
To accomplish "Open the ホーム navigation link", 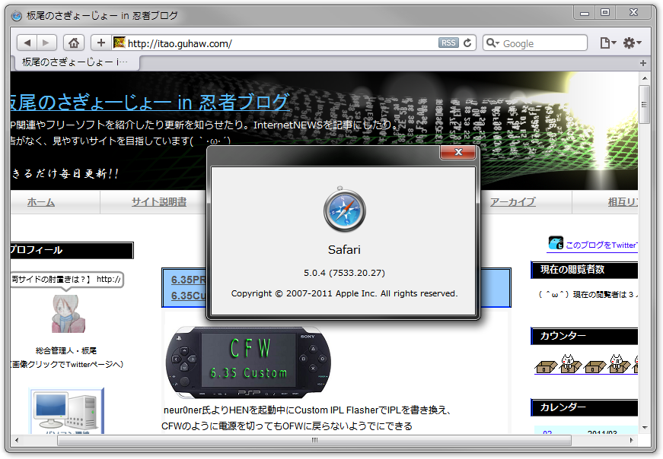I will point(41,202).
